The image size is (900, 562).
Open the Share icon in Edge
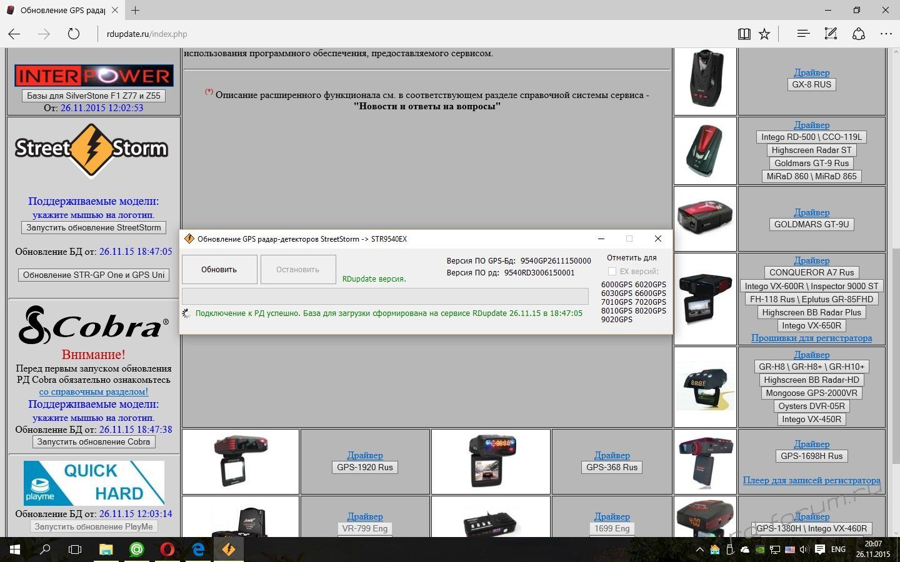click(x=859, y=34)
